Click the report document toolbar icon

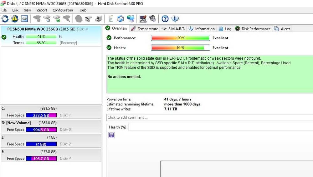pyautogui.click(x=111, y=19)
